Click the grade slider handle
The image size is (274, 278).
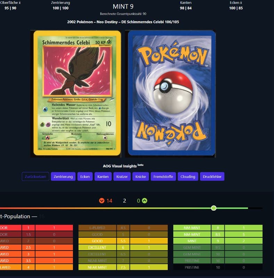point(214,208)
